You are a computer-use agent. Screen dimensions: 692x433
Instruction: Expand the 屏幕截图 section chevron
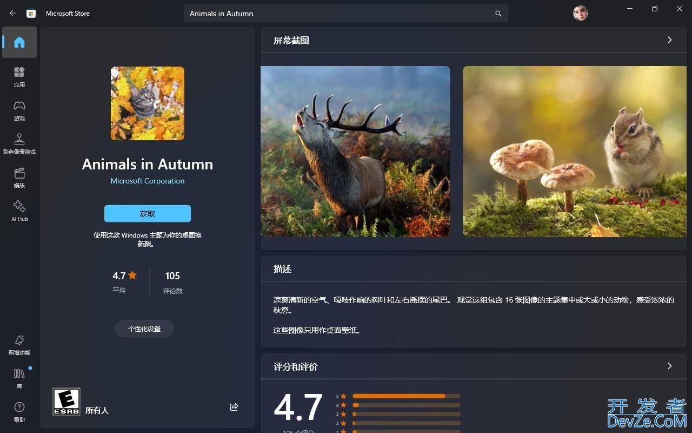click(670, 40)
